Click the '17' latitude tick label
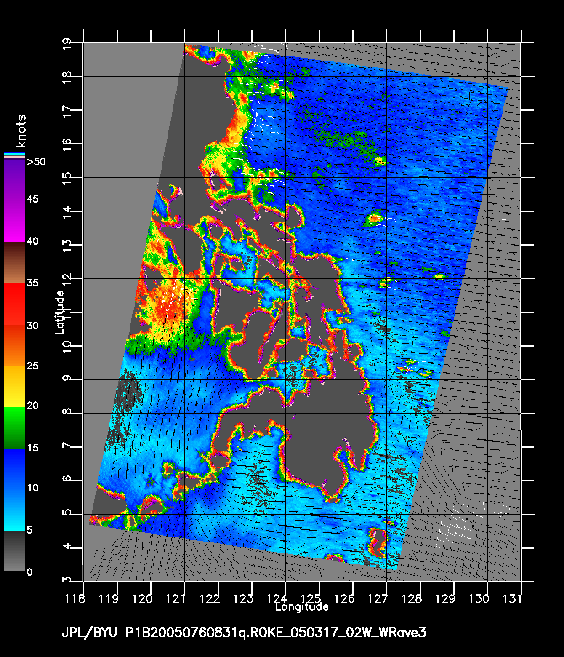The height and width of the screenshot is (657, 564). 67,111
